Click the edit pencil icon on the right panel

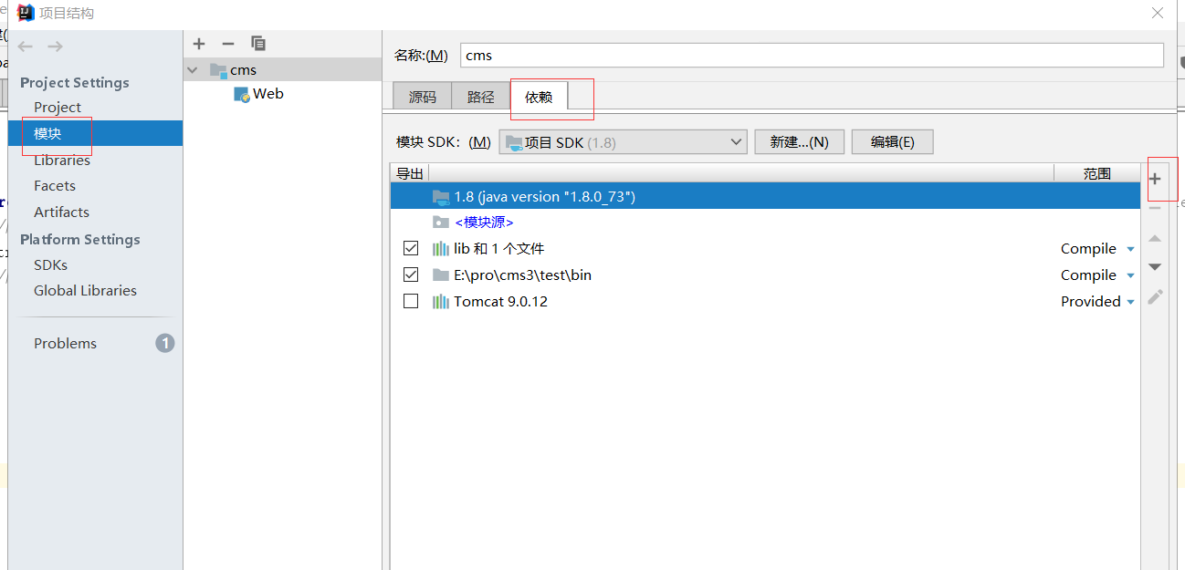pos(1156,296)
